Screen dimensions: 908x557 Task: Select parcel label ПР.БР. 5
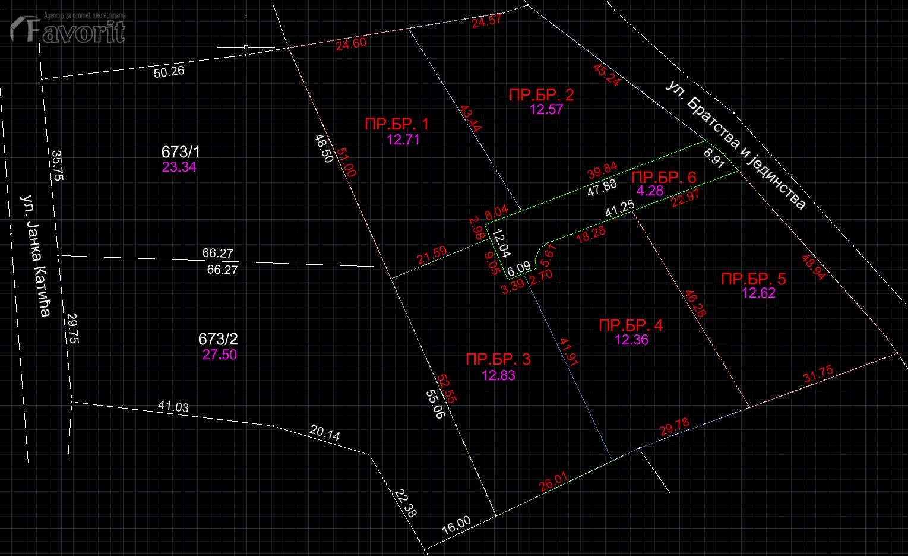click(754, 278)
